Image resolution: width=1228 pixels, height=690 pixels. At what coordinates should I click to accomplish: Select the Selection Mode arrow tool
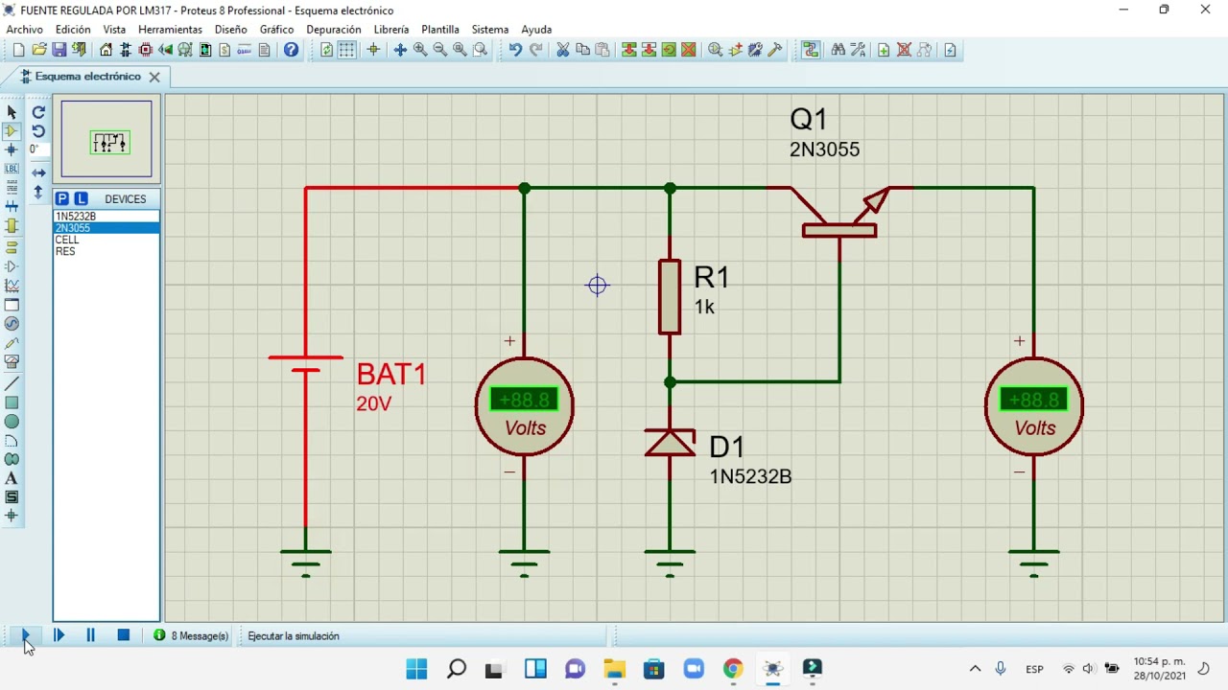(x=12, y=112)
